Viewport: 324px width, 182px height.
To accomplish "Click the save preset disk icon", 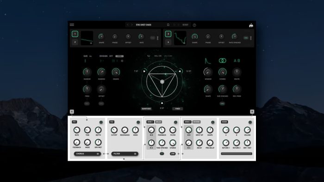I will [168, 25].
